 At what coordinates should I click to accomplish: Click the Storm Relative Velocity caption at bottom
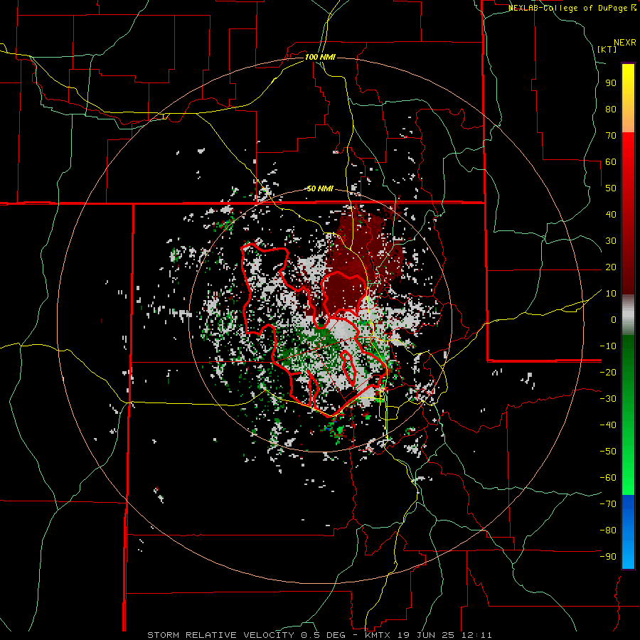319,635
